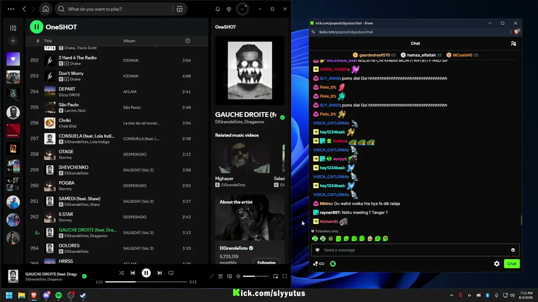Open the chat identity badge in message field
The width and height of the screenshot is (538, 302).
coord(317,250)
